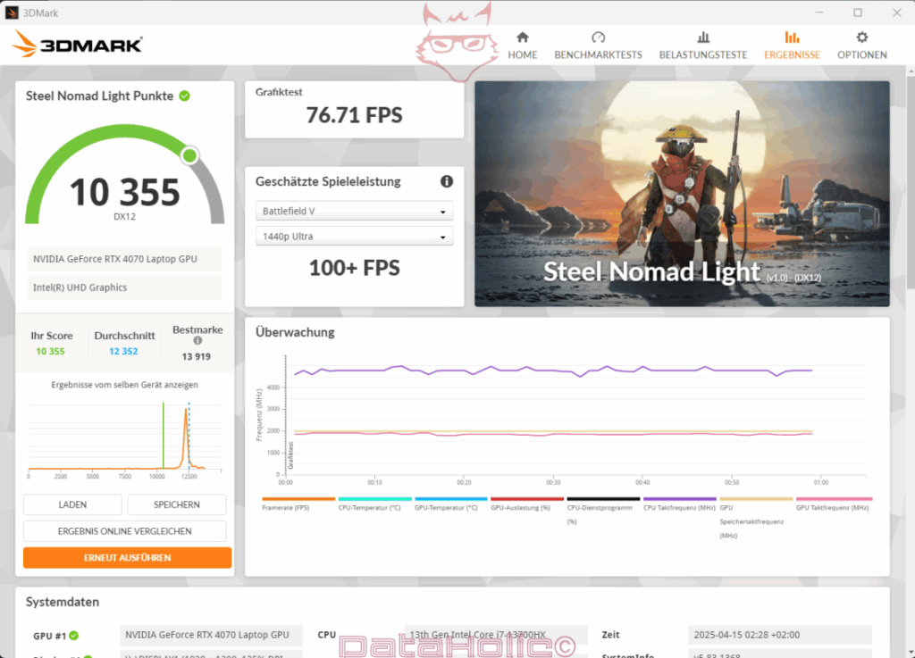Close the 3DMark window

pos(897,12)
